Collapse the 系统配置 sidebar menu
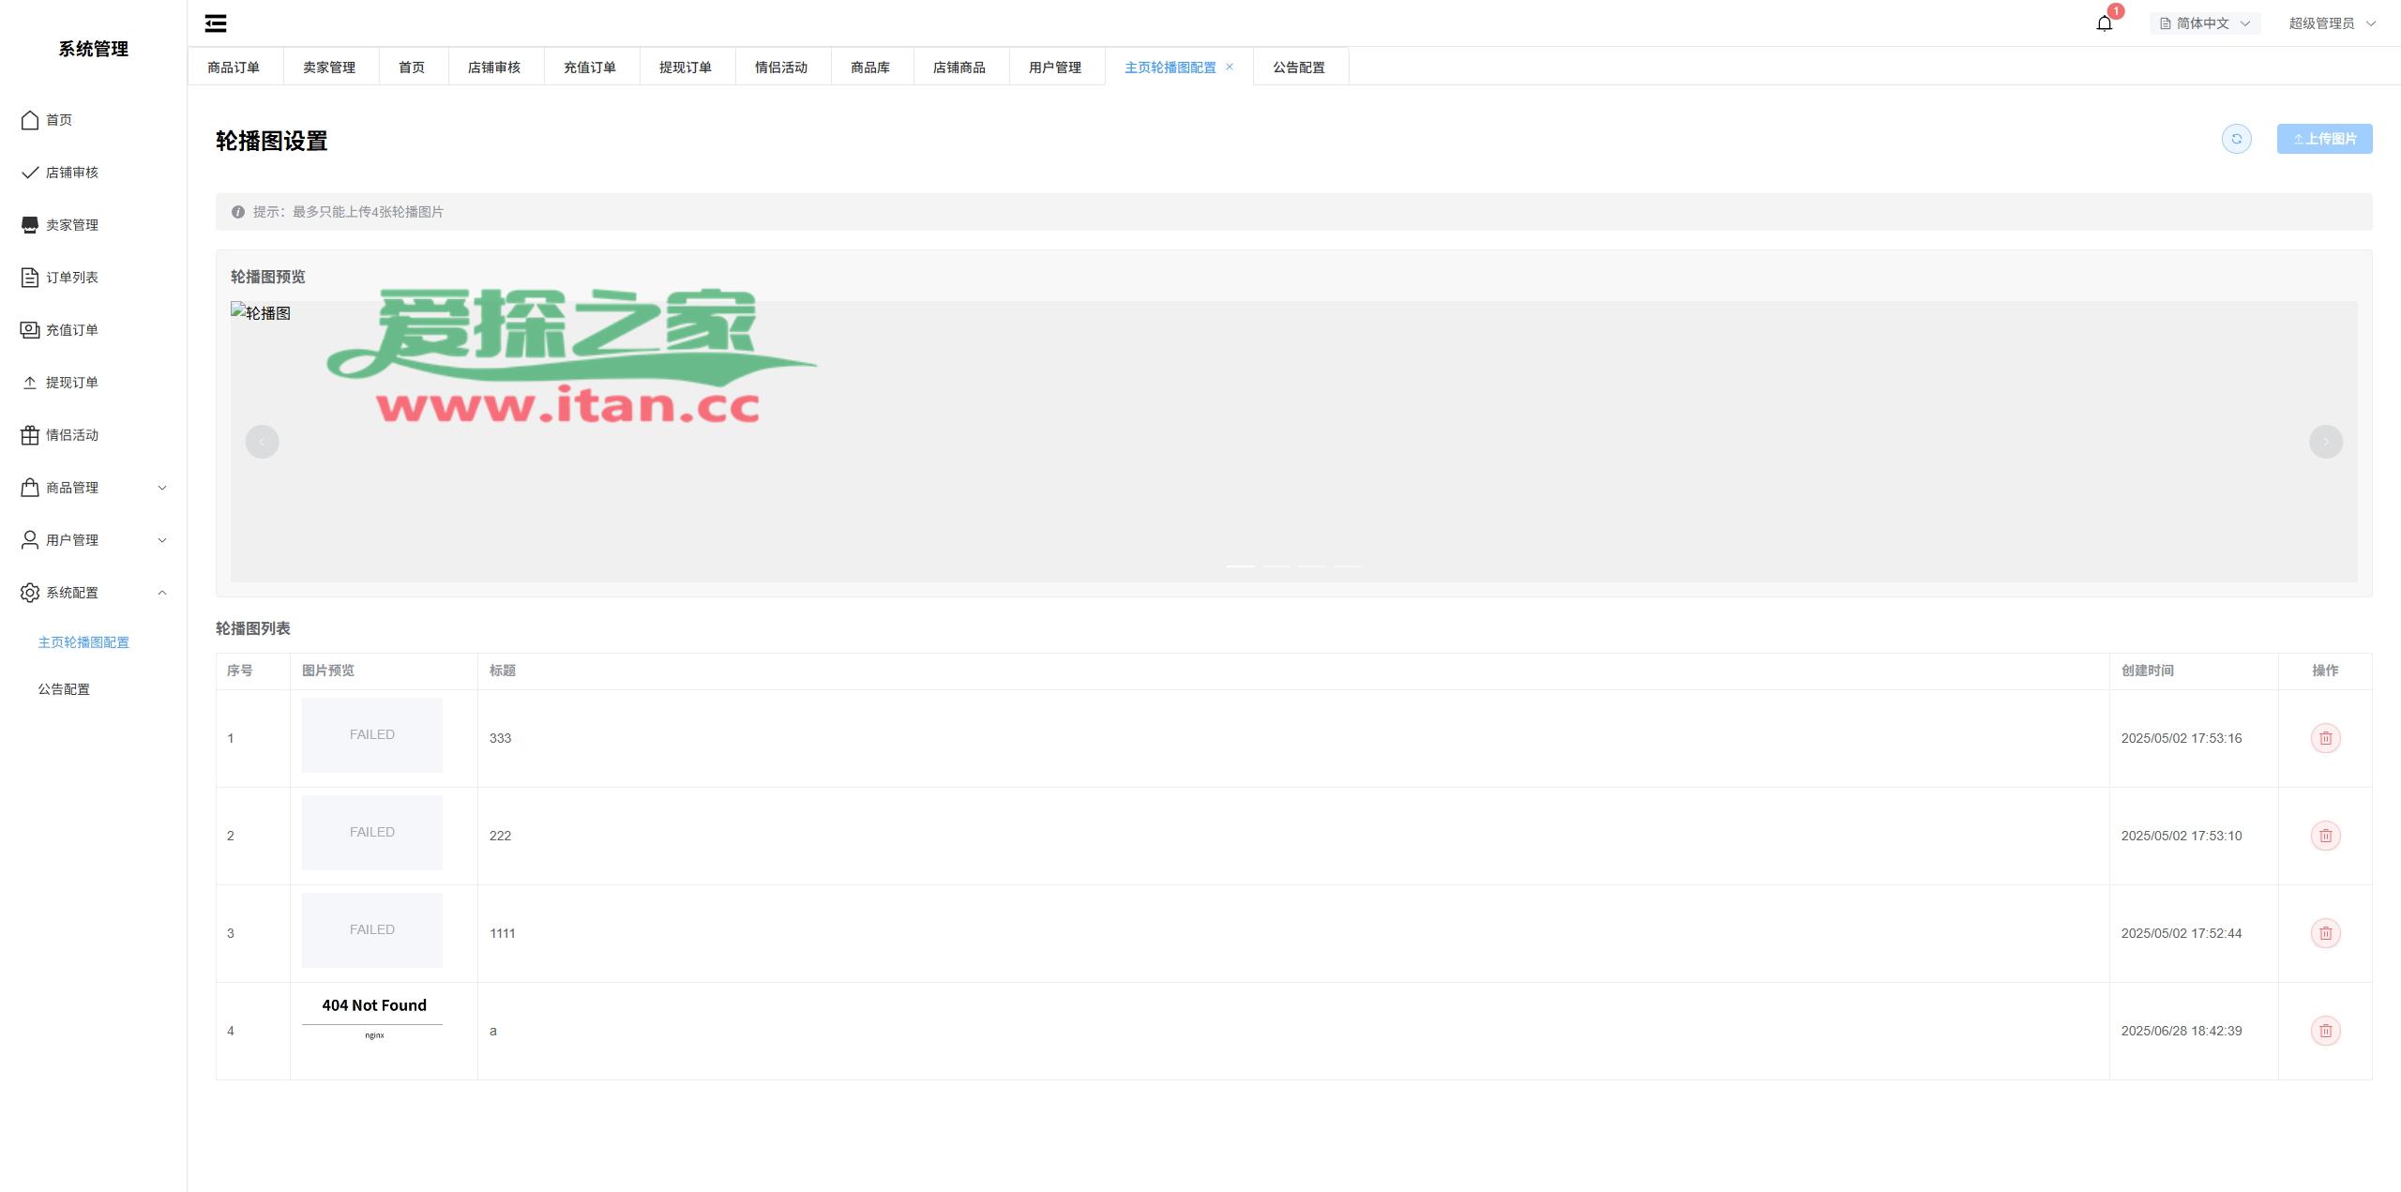The width and height of the screenshot is (2401, 1192). tap(94, 593)
